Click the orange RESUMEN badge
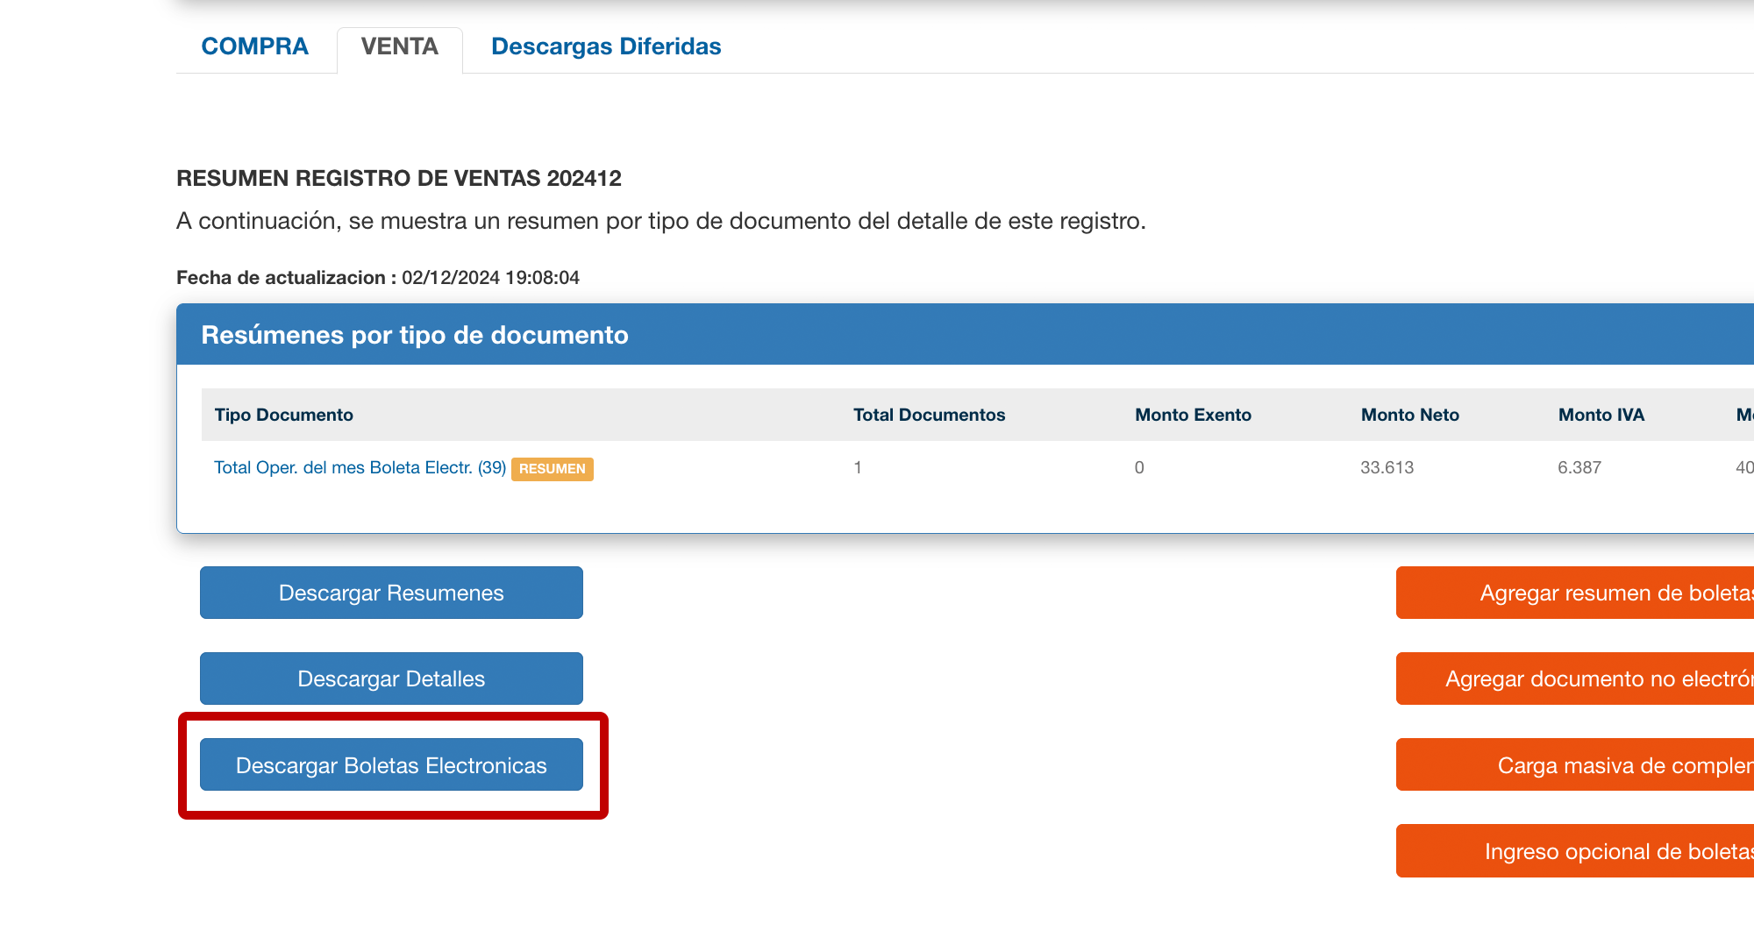This screenshot has width=1754, height=952. coord(552,469)
